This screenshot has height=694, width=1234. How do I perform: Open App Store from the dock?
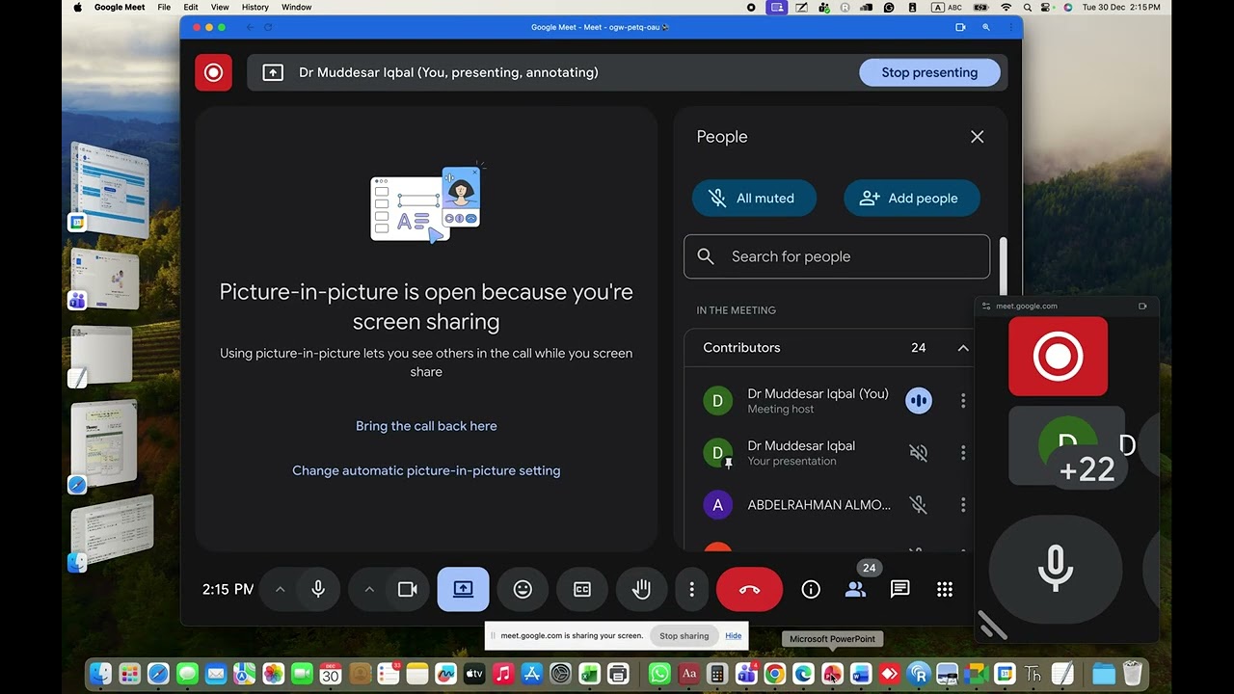click(x=531, y=674)
